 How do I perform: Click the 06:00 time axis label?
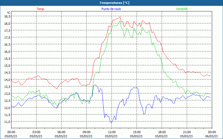tap(61, 132)
